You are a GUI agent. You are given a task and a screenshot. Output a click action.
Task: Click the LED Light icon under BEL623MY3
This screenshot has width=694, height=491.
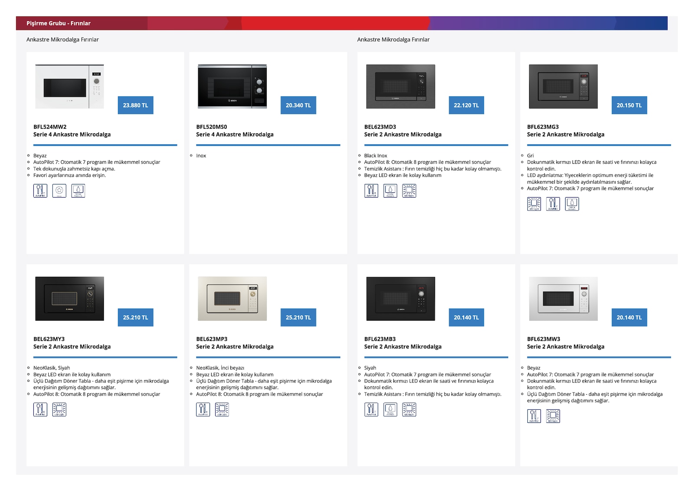point(59,409)
